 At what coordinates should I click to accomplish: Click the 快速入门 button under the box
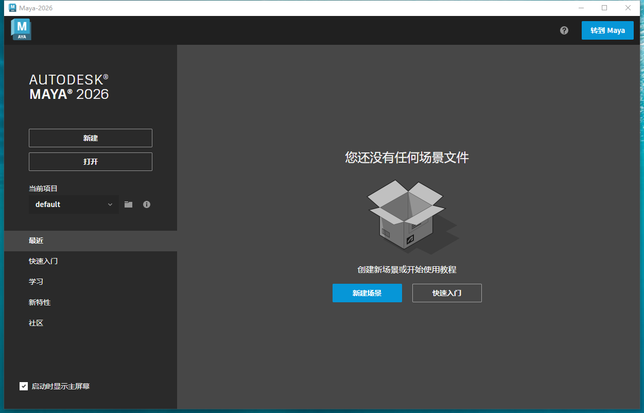(446, 293)
